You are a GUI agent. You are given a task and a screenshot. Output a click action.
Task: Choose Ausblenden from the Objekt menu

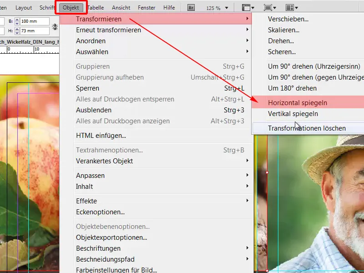click(156, 110)
